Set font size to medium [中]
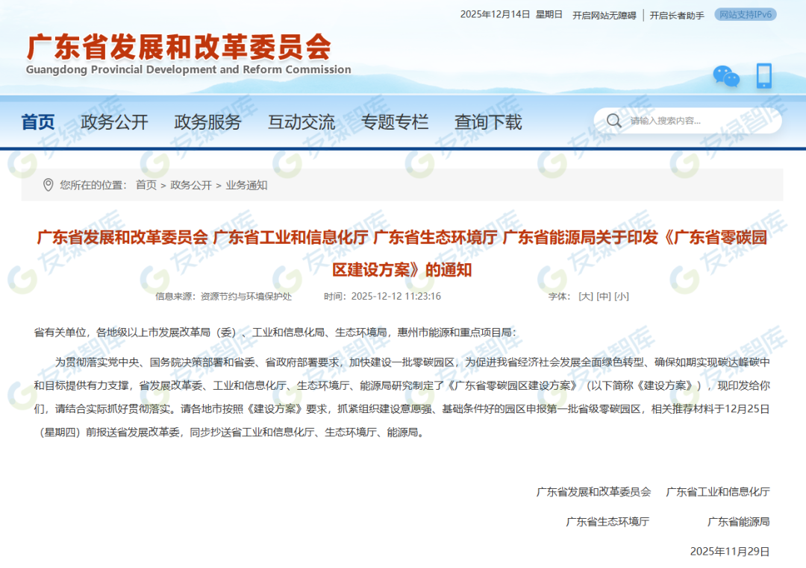 [x=604, y=296]
